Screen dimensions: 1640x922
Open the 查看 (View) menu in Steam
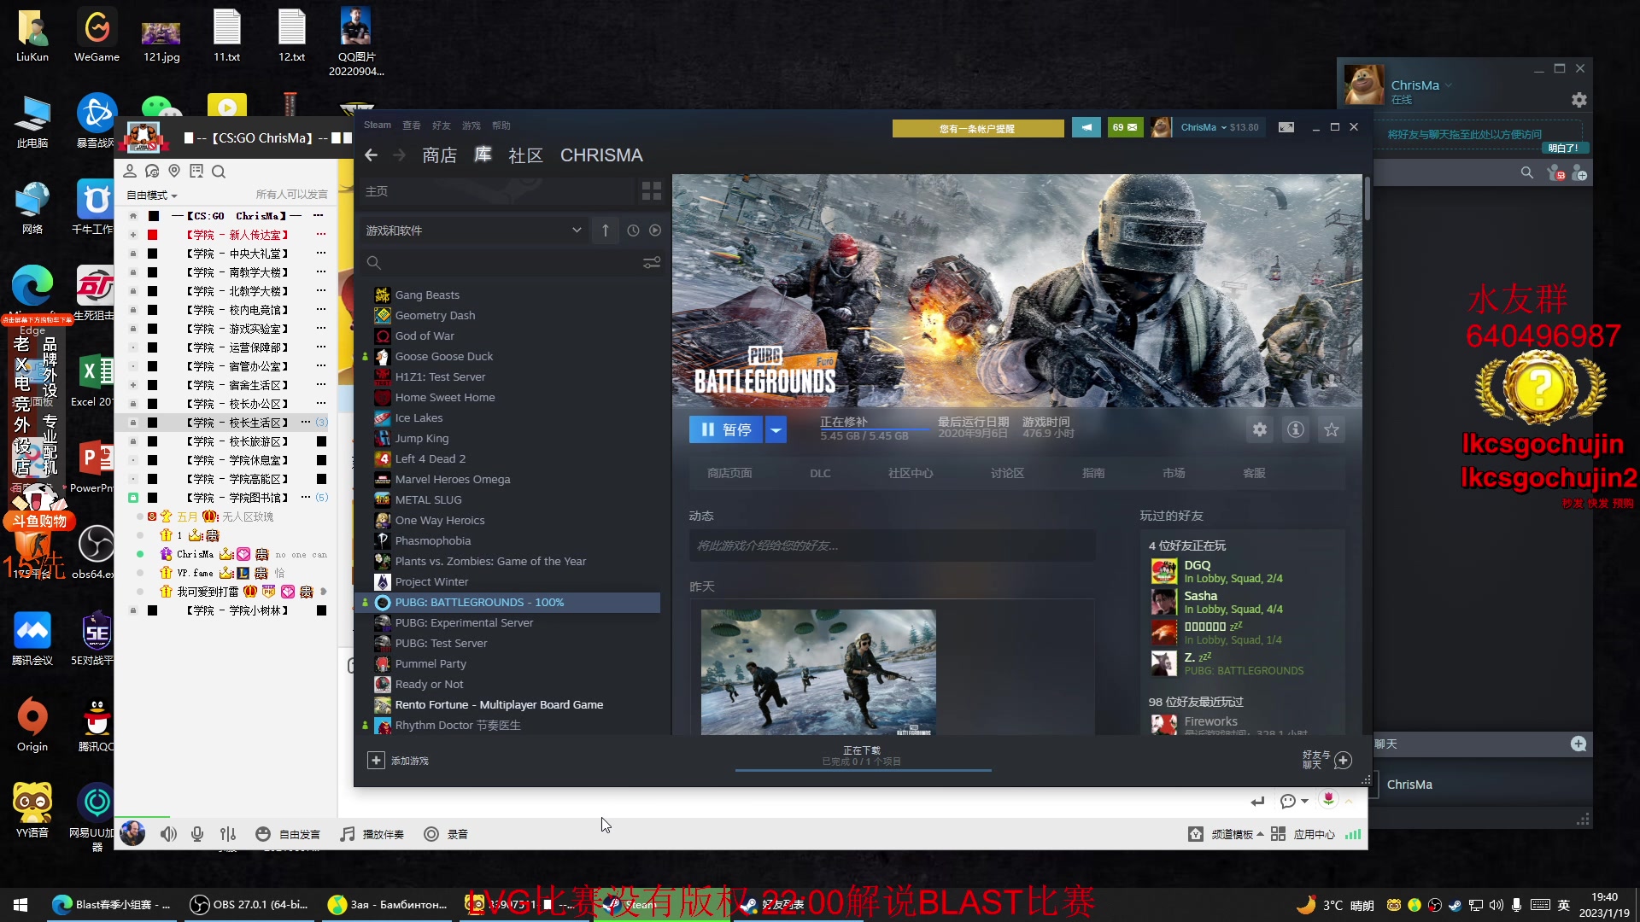pos(412,125)
